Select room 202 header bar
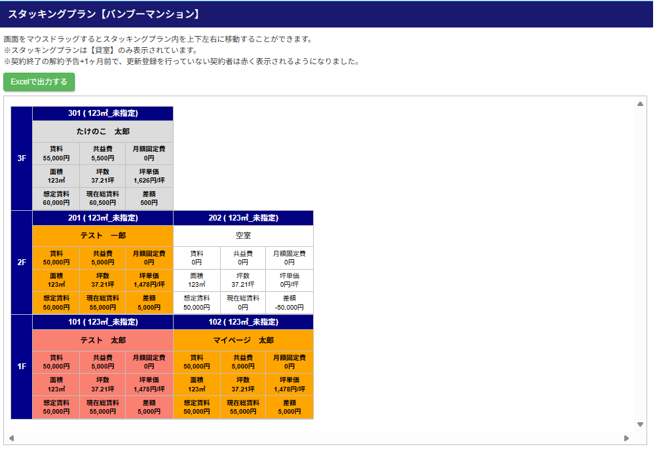 (x=243, y=218)
